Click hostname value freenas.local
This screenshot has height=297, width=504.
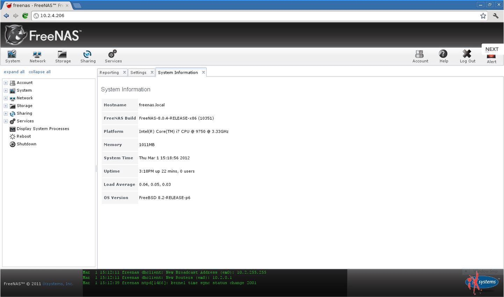[152, 105]
